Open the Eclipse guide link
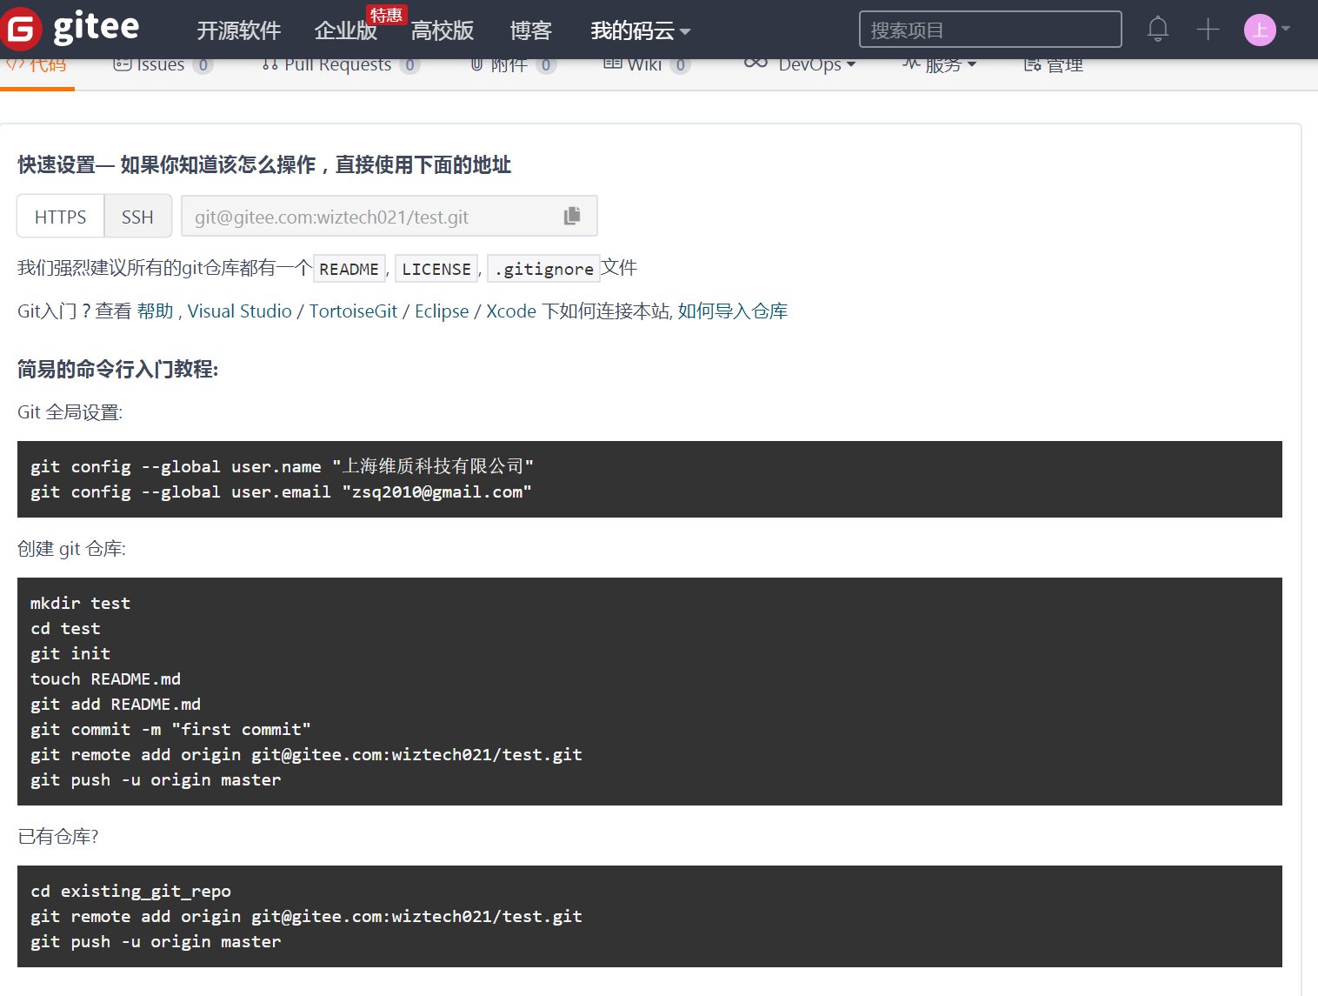 tap(442, 311)
